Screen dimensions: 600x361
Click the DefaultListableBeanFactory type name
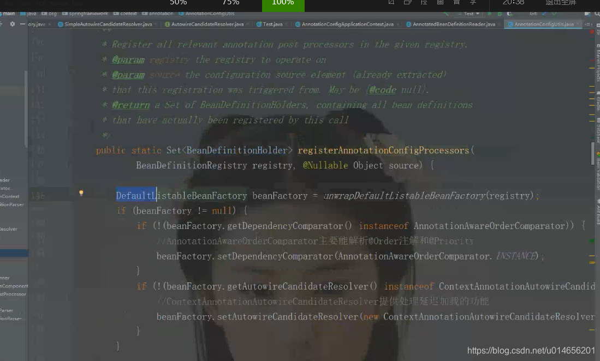[x=182, y=196]
